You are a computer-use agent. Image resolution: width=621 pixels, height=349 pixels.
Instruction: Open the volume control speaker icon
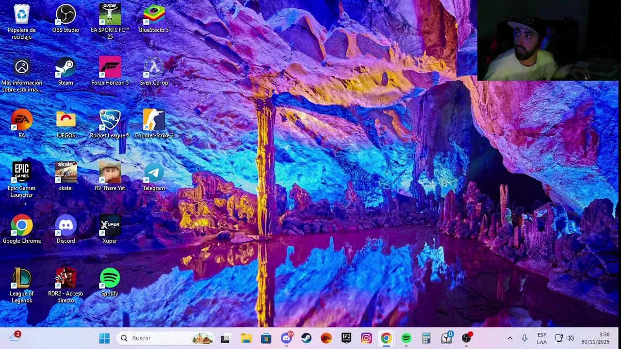click(x=570, y=338)
